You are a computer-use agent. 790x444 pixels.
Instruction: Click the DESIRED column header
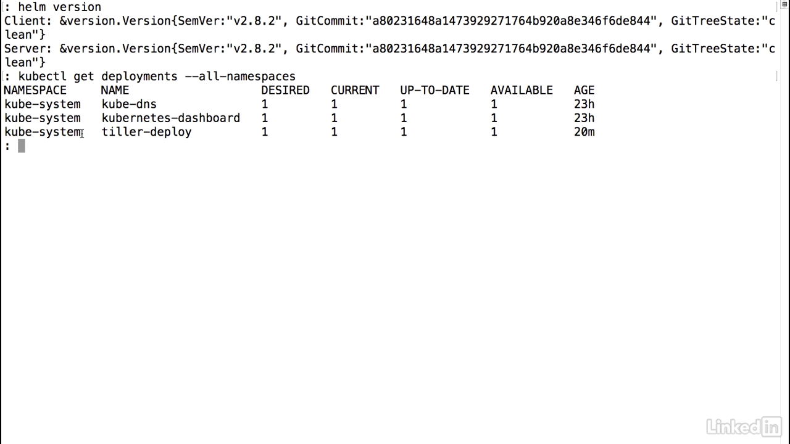click(x=285, y=90)
